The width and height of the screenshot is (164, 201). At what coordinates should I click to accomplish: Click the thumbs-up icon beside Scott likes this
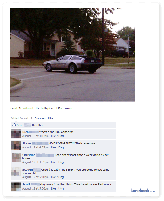pyautogui.click(x=14, y=125)
